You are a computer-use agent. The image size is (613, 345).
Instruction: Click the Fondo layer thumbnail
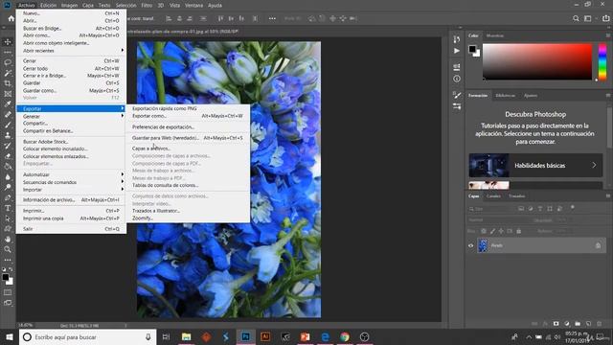pyautogui.click(x=483, y=245)
